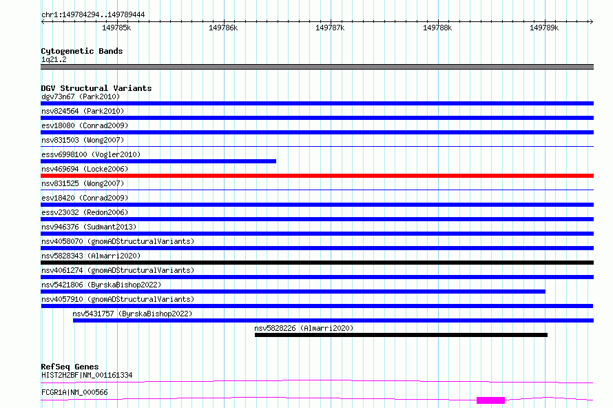Click the 149787k ruler mark
This screenshot has width=613, height=408.
330,28
